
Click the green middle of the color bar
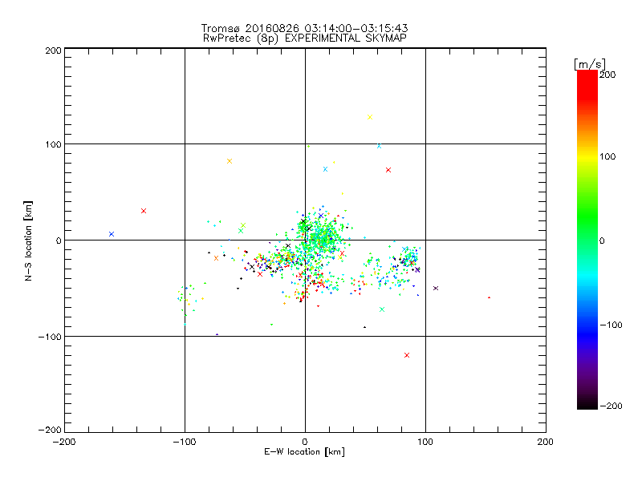pyautogui.click(x=587, y=240)
